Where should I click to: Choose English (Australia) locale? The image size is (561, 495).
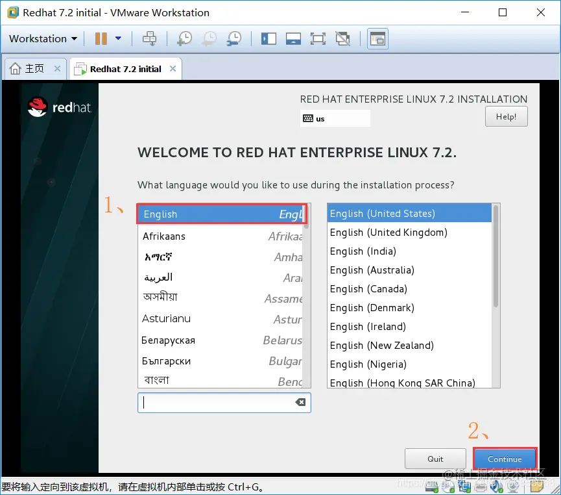pyautogui.click(x=409, y=270)
